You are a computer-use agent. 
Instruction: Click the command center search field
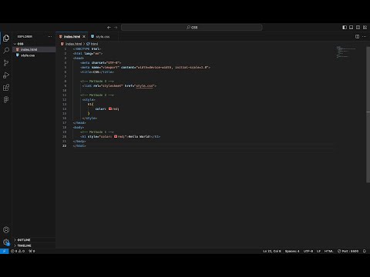coord(192,27)
